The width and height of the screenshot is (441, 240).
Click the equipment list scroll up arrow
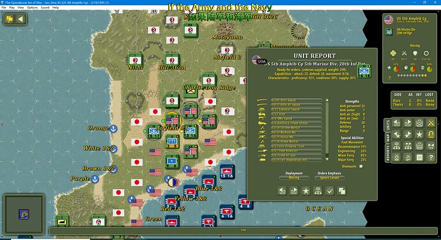[x=327, y=100]
